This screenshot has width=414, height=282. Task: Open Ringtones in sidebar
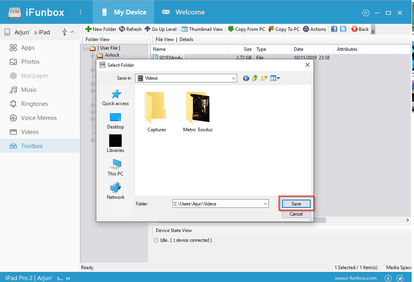[x=40, y=104]
